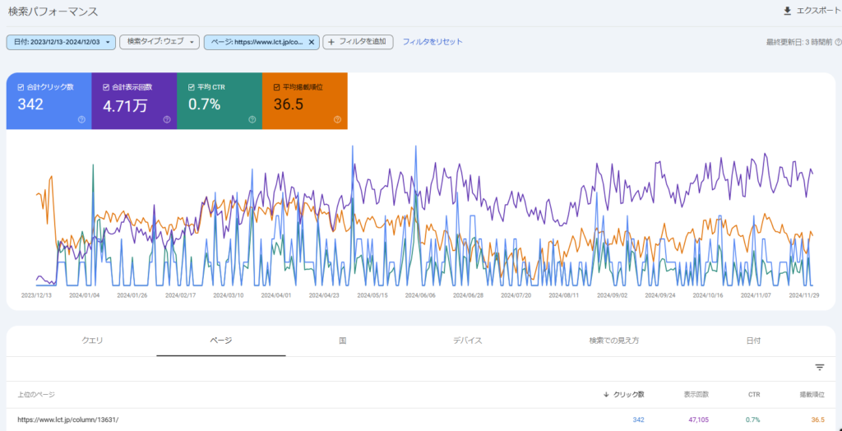The image size is (842, 431).
Task: Click the 4.71万 total impressions value
Action: [x=125, y=105]
